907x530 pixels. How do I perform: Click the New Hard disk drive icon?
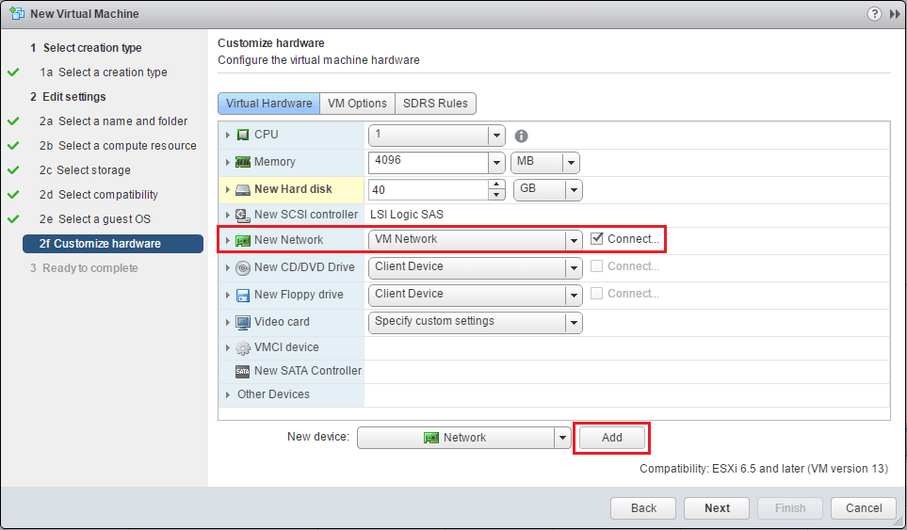[243, 189]
